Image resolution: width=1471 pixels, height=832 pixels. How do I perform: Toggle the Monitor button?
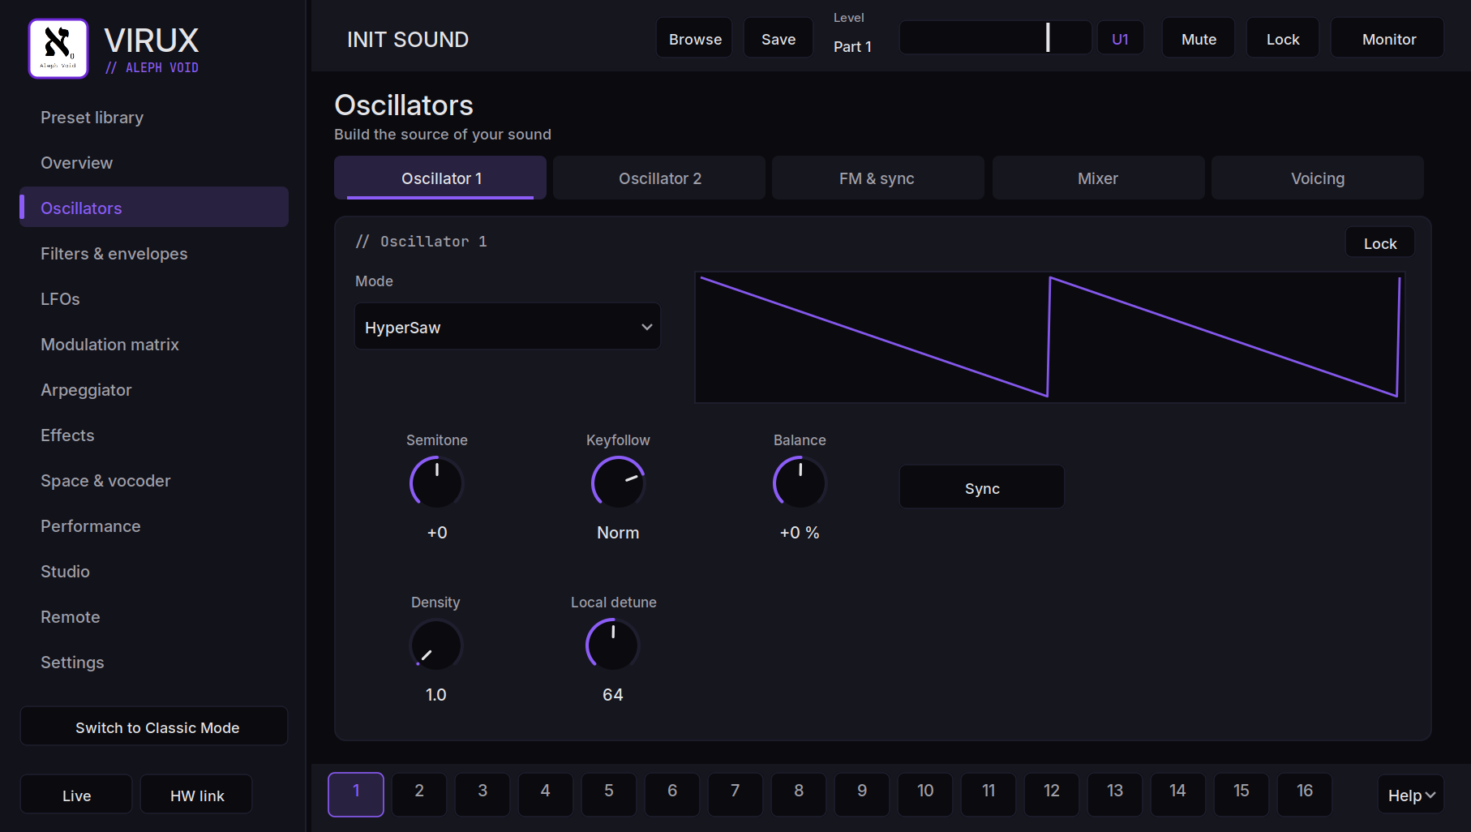[1388, 38]
